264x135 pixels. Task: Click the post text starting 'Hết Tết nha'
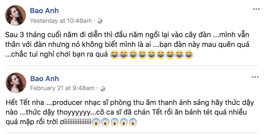tap(130, 112)
